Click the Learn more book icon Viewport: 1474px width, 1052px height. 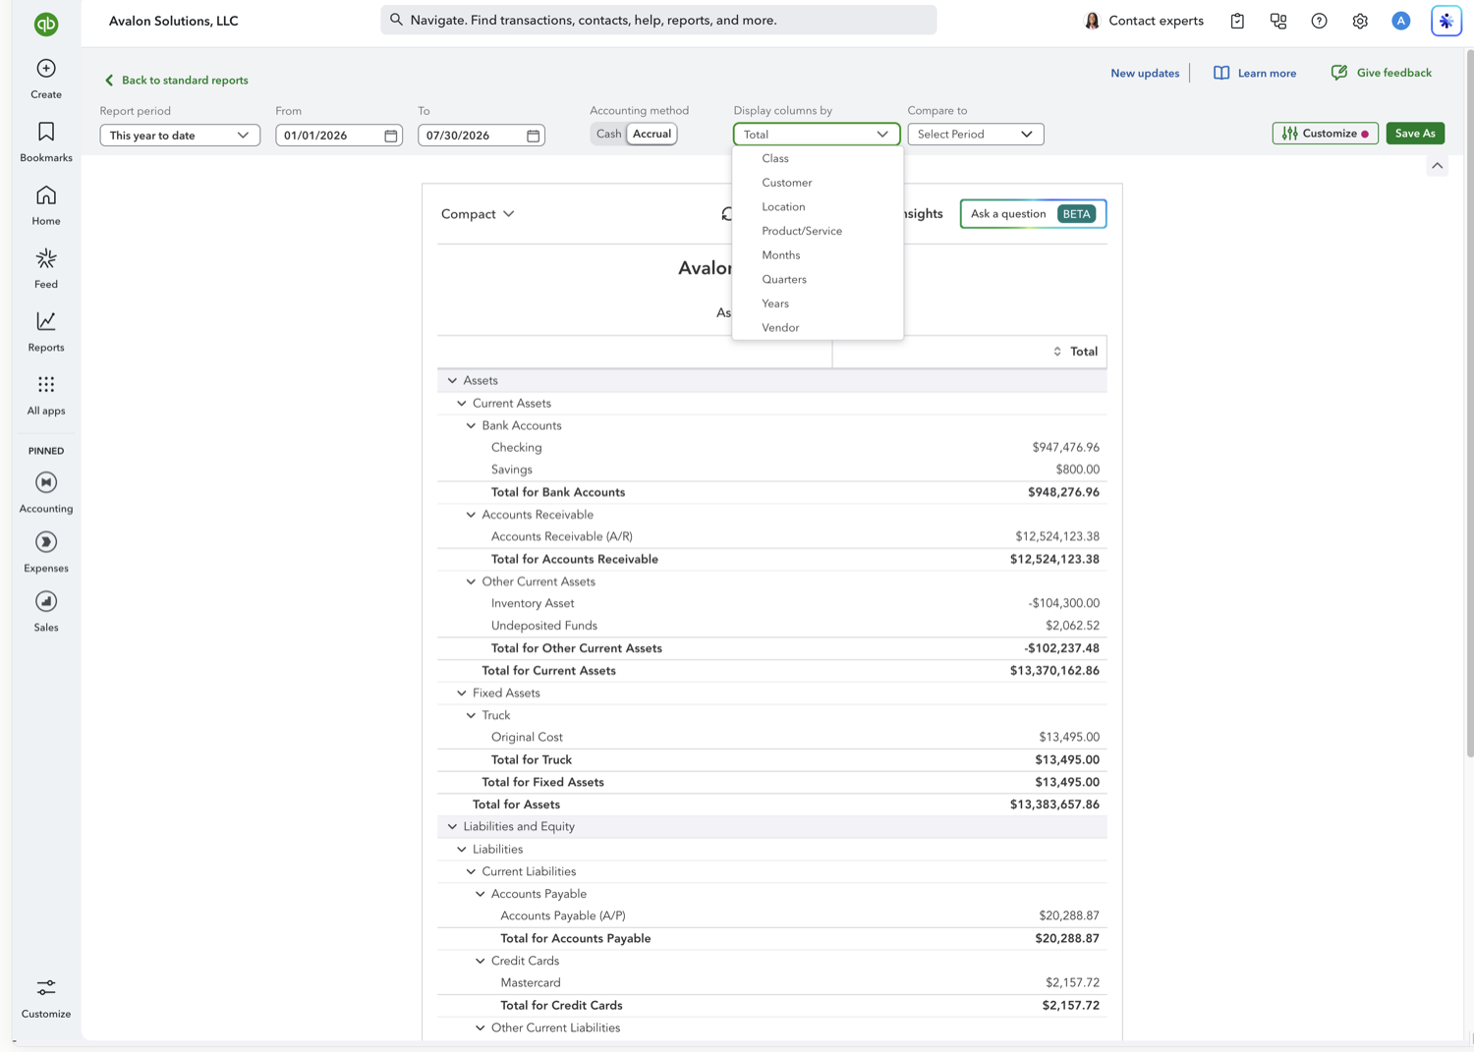1221,73
